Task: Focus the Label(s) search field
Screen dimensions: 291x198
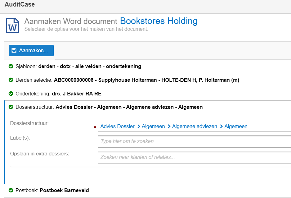Action: click(x=194, y=141)
